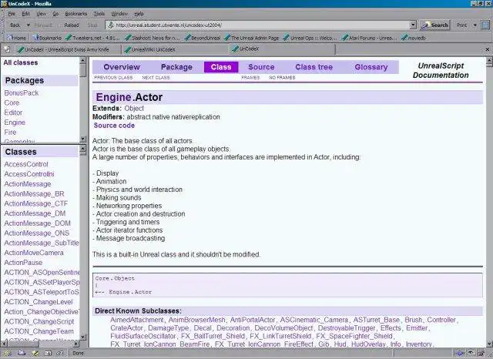This screenshot has height=359, width=493.
Task: Click the Print toolbar button
Action: tap(461, 25)
